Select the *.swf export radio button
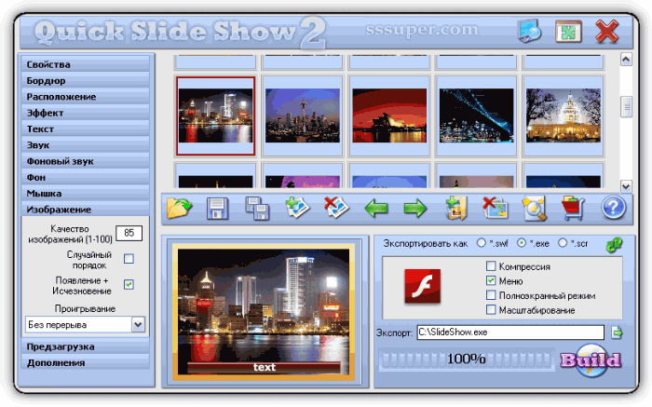 tap(482, 243)
